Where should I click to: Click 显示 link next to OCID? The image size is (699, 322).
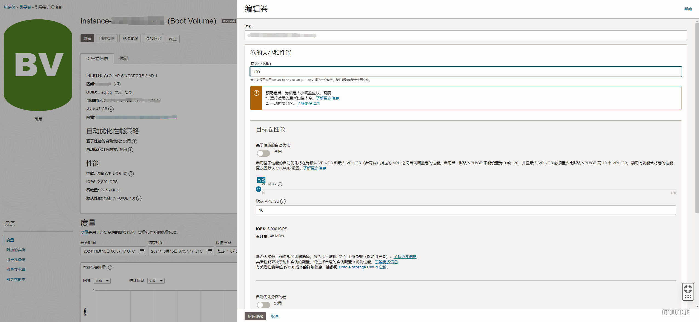(118, 92)
